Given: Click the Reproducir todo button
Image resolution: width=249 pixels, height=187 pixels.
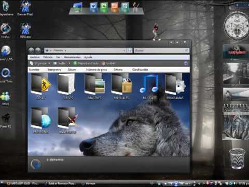Looking at the screenshot, I should pos(86,63).
